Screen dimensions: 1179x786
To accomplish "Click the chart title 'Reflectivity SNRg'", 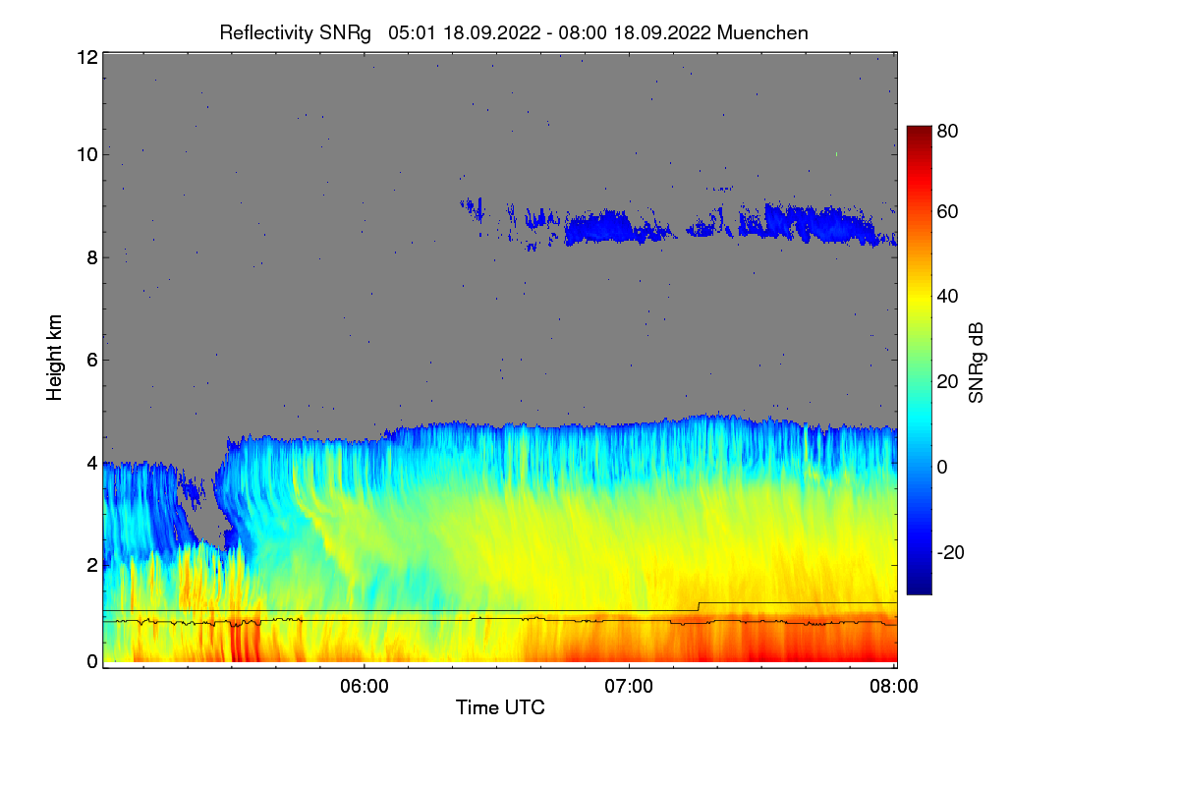I will [295, 32].
